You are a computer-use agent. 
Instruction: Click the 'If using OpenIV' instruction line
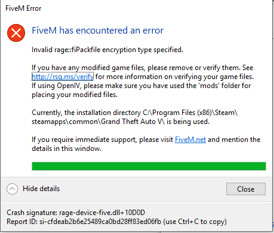tap(141, 86)
